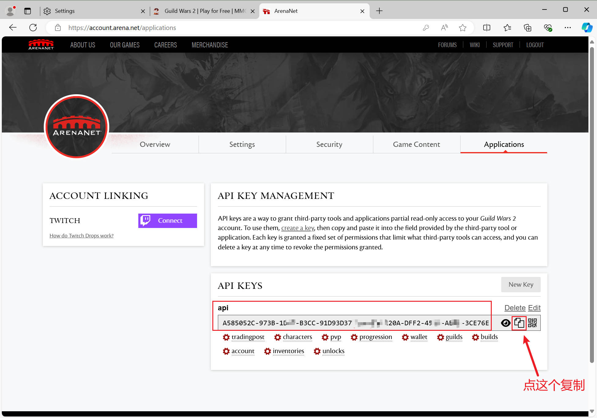Click the page vertical scrollbar
The image size is (597, 418).
592,204
